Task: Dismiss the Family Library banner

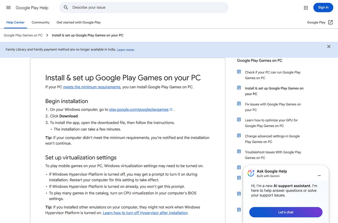Action: pyautogui.click(x=329, y=46)
